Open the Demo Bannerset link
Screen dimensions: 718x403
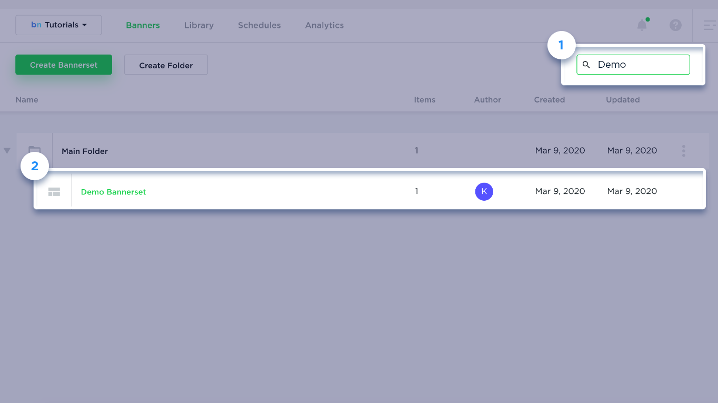coord(114,192)
